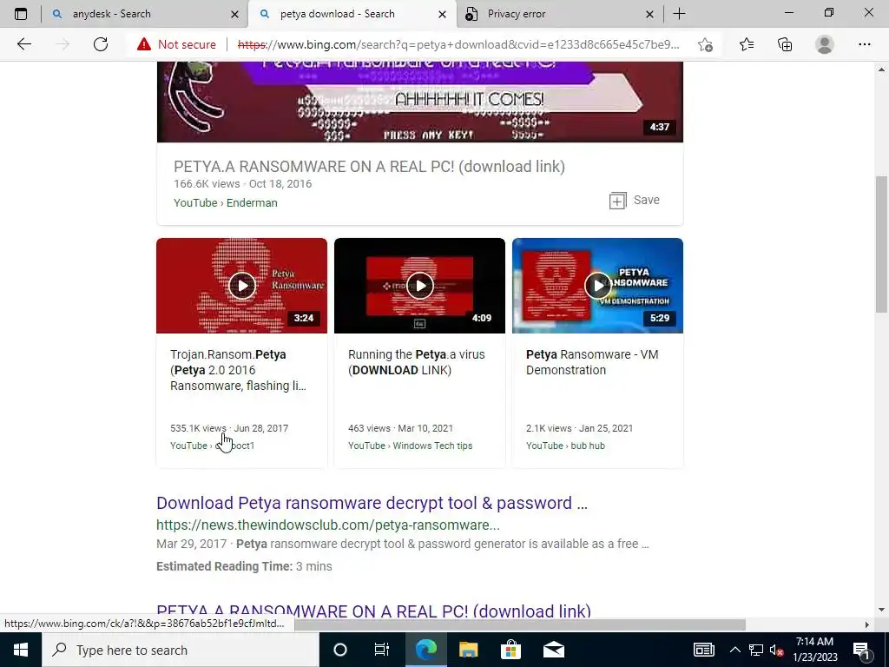889x667 pixels.
Task: Click the address bar URL
Action: (458, 44)
